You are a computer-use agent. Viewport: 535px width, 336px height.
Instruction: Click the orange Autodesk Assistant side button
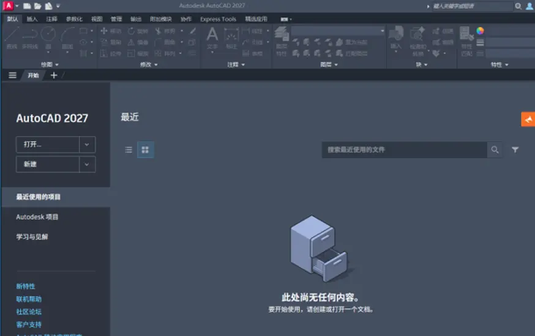pyautogui.click(x=528, y=119)
